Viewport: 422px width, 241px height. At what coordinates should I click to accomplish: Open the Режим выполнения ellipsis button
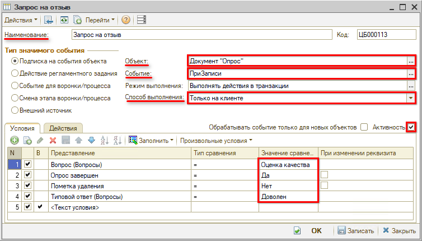click(x=411, y=86)
